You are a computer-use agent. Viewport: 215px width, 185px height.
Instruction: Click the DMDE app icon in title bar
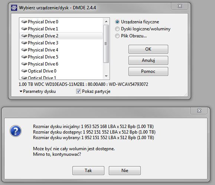click(x=14, y=8)
